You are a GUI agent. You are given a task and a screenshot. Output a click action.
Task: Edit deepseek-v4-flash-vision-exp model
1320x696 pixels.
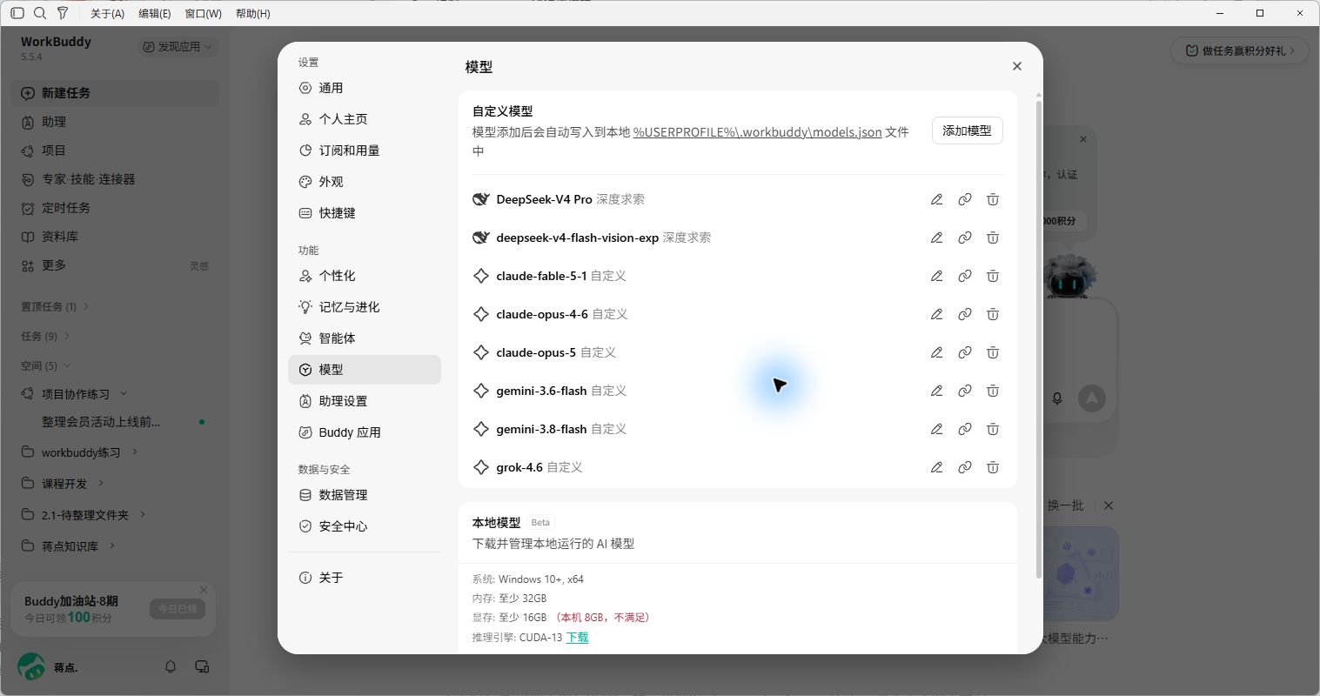point(936,238)
